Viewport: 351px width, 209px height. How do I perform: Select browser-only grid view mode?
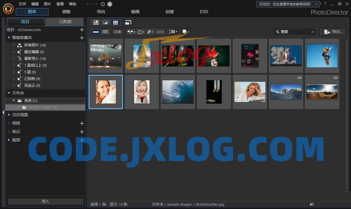tap(115, 22)
